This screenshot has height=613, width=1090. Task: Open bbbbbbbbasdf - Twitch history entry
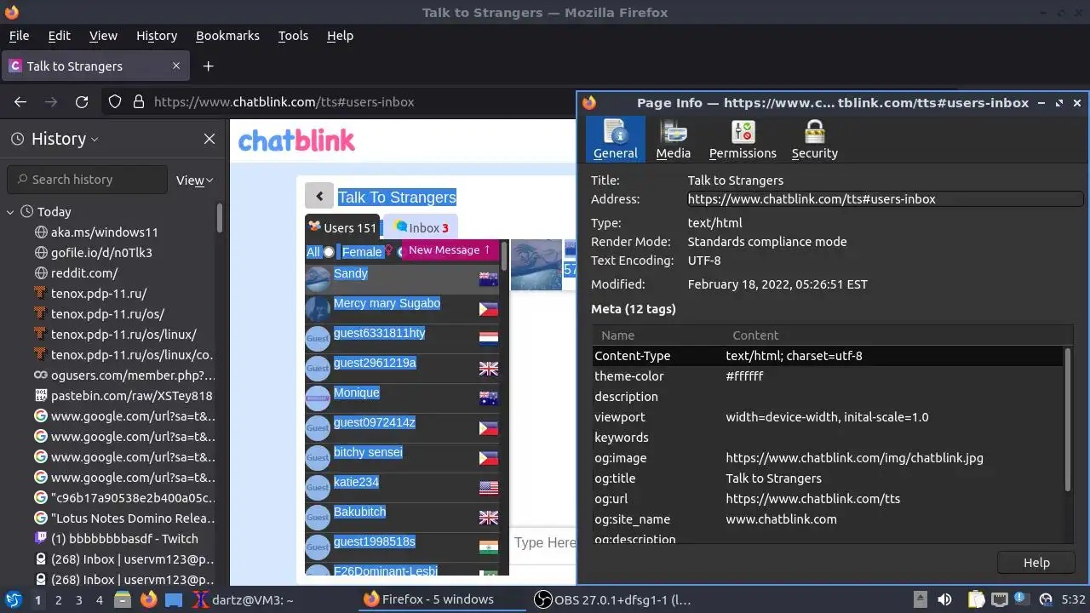(115, 539)
